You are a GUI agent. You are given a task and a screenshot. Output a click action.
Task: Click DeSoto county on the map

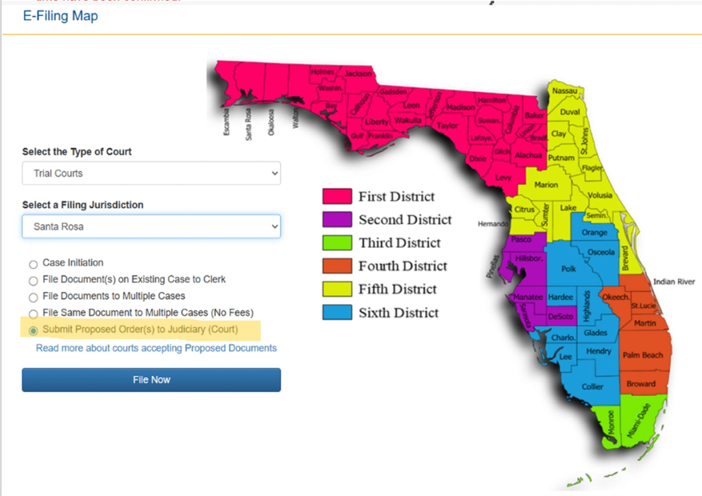coord(561,317)
